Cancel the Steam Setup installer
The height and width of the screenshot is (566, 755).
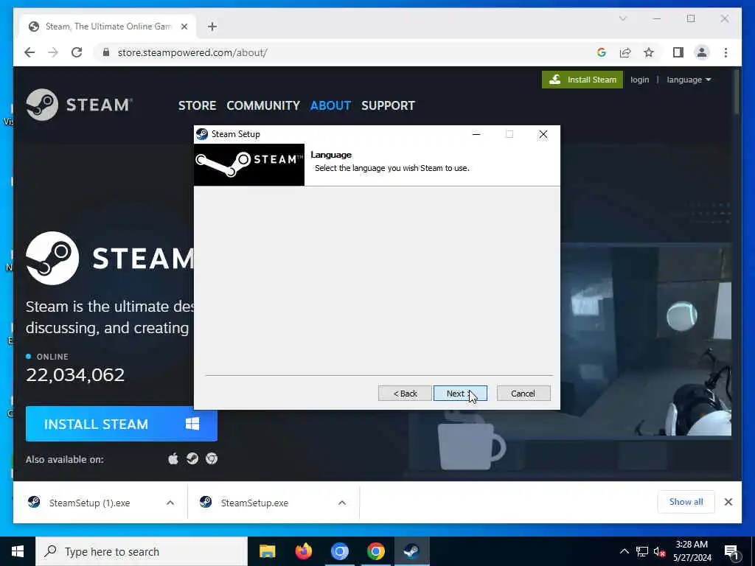tap(523, 394)
